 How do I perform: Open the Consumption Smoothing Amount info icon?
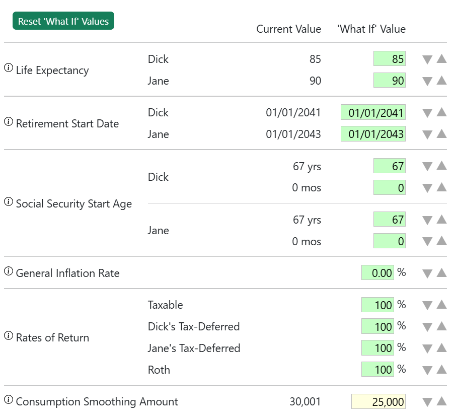(x=9, y=400)
